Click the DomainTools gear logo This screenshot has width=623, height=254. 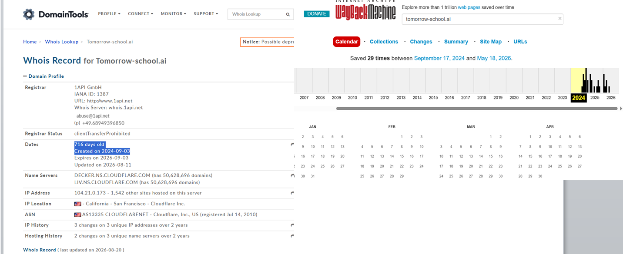tap(29, 14)
